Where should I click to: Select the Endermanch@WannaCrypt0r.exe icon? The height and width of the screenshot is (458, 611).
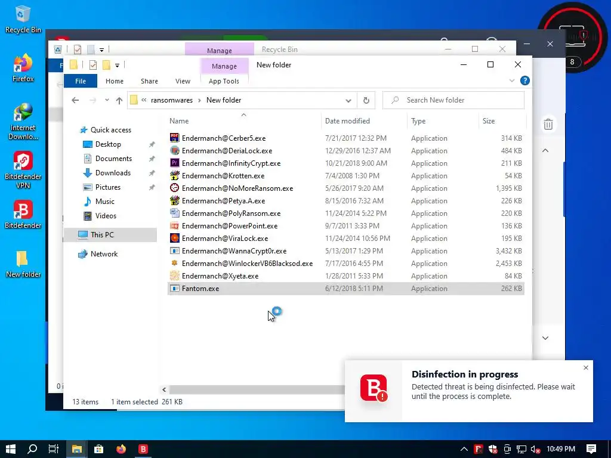(175, 250)
